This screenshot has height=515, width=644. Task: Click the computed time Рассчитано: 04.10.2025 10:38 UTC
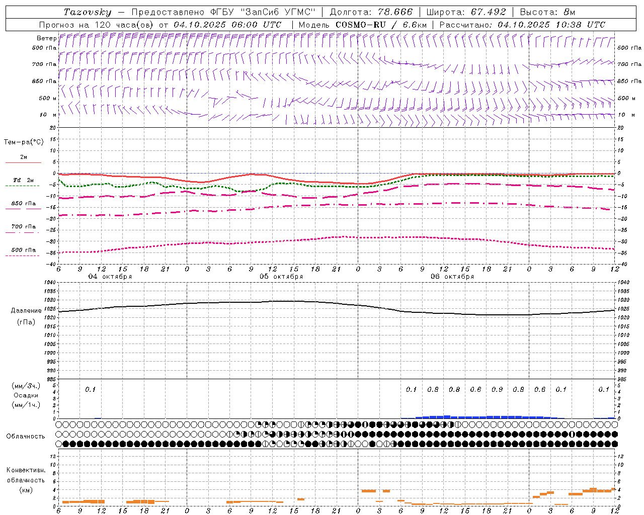(x=522, y=25)
